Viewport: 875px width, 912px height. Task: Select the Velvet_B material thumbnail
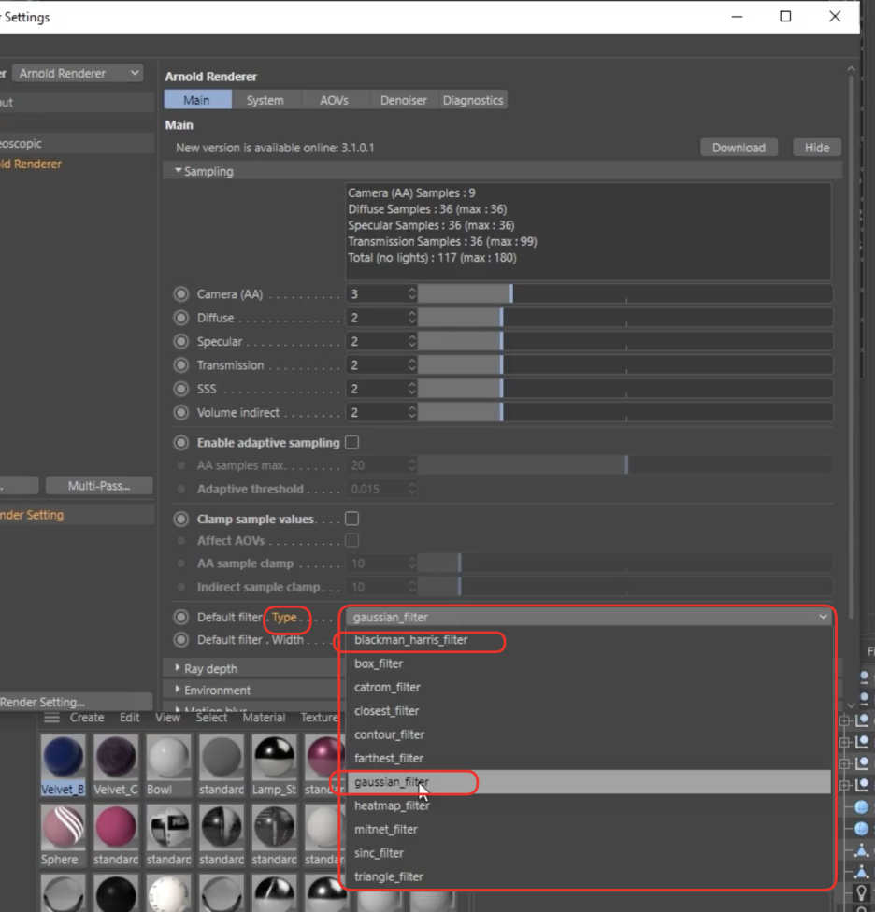(63, 756)
